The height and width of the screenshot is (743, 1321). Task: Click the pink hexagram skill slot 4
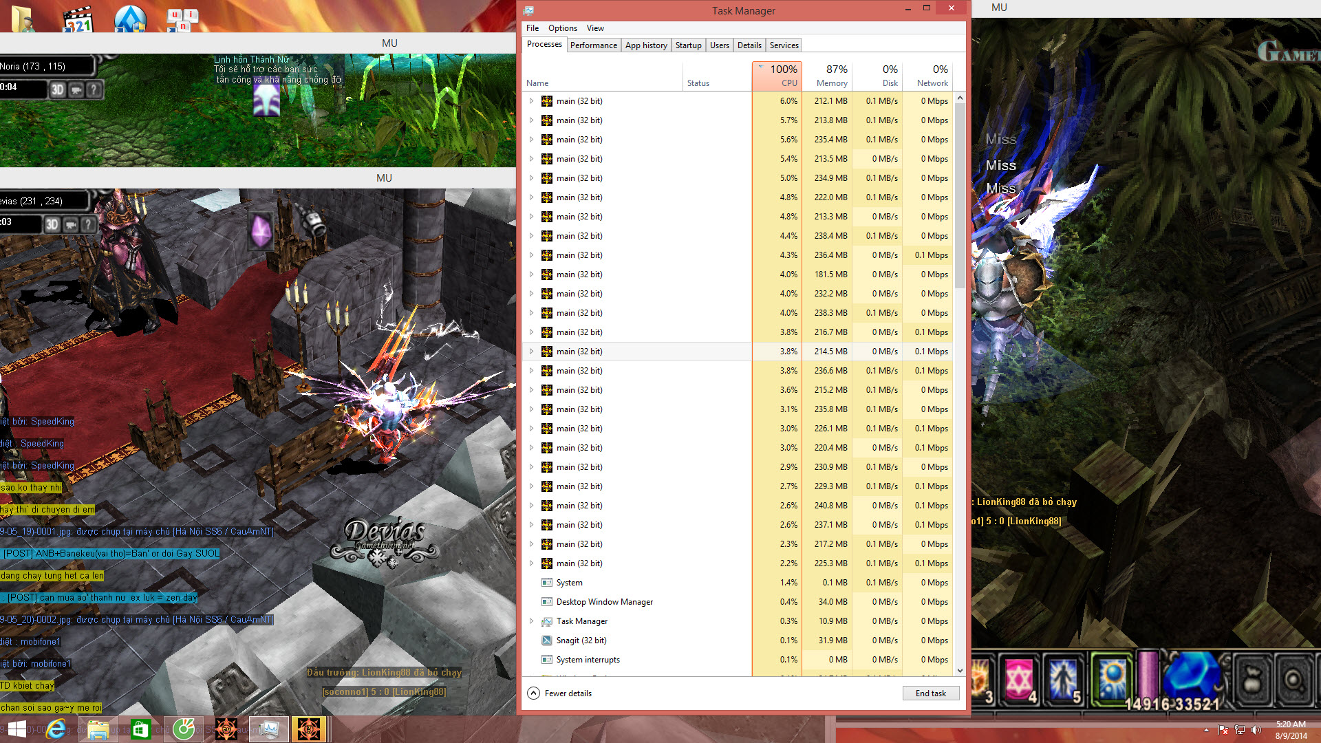(1019, 678)
